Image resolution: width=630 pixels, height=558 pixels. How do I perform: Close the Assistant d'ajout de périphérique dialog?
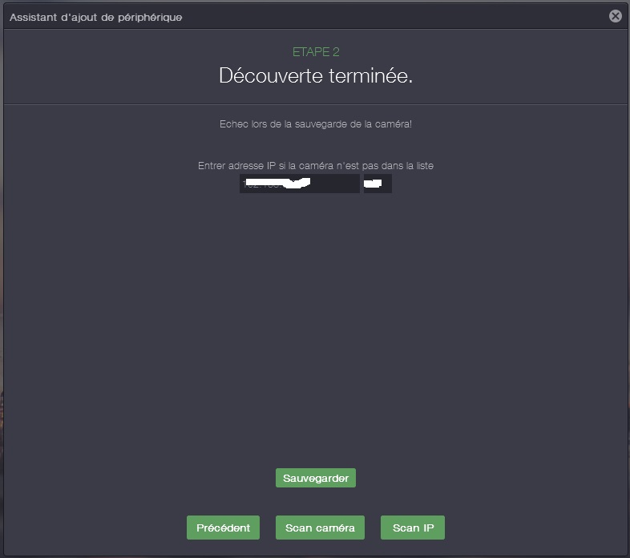pos(615,16)
